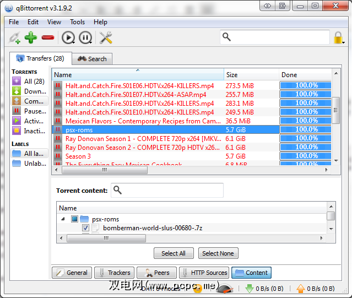Click pause icon of Mexican Flavors row
Image resolution: width=352 pixels, height=298 pixels.
click(58, 121)
